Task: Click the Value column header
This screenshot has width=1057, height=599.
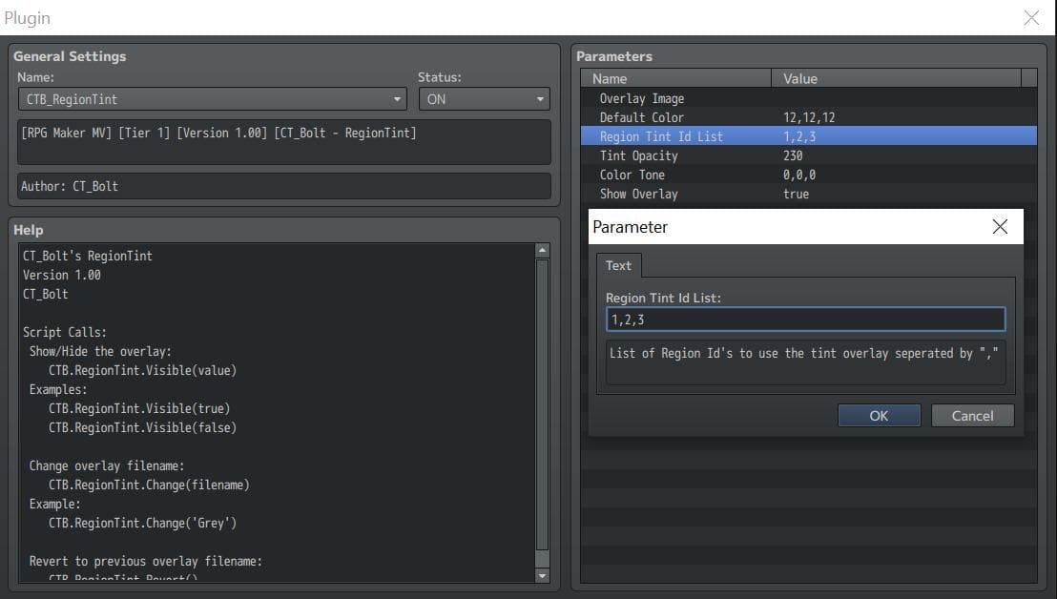Action: tap(896, 79)
